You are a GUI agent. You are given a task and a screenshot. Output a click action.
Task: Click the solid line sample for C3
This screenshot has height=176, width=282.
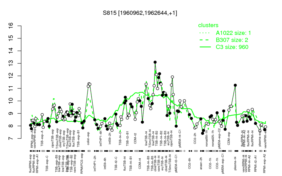[205, 47]
